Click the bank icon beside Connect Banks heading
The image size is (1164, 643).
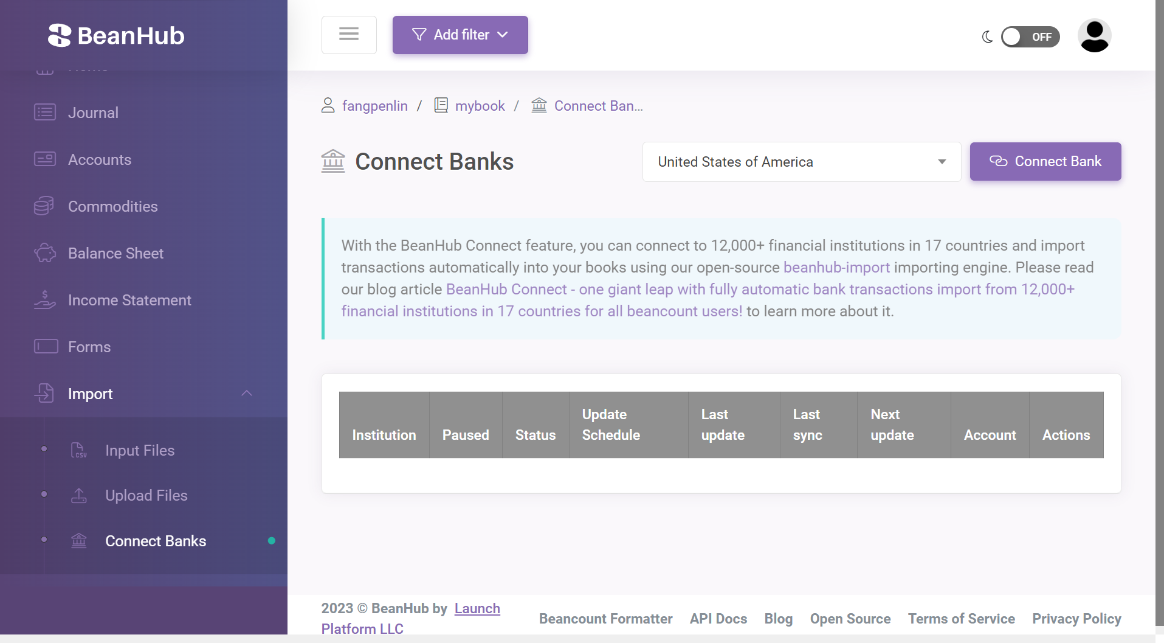(333, 161)
